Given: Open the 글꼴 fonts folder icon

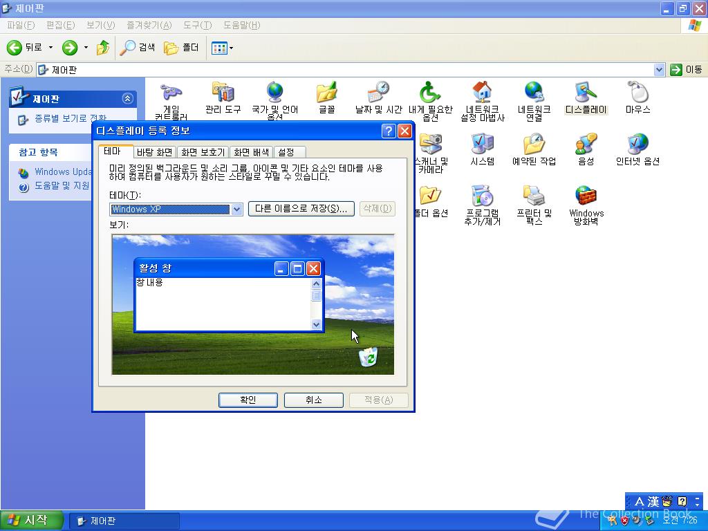Looking at the screenshot, I should 327,97.
